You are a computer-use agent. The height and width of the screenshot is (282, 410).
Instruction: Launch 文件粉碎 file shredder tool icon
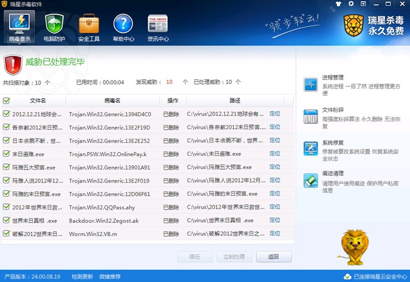coord(311,116)
